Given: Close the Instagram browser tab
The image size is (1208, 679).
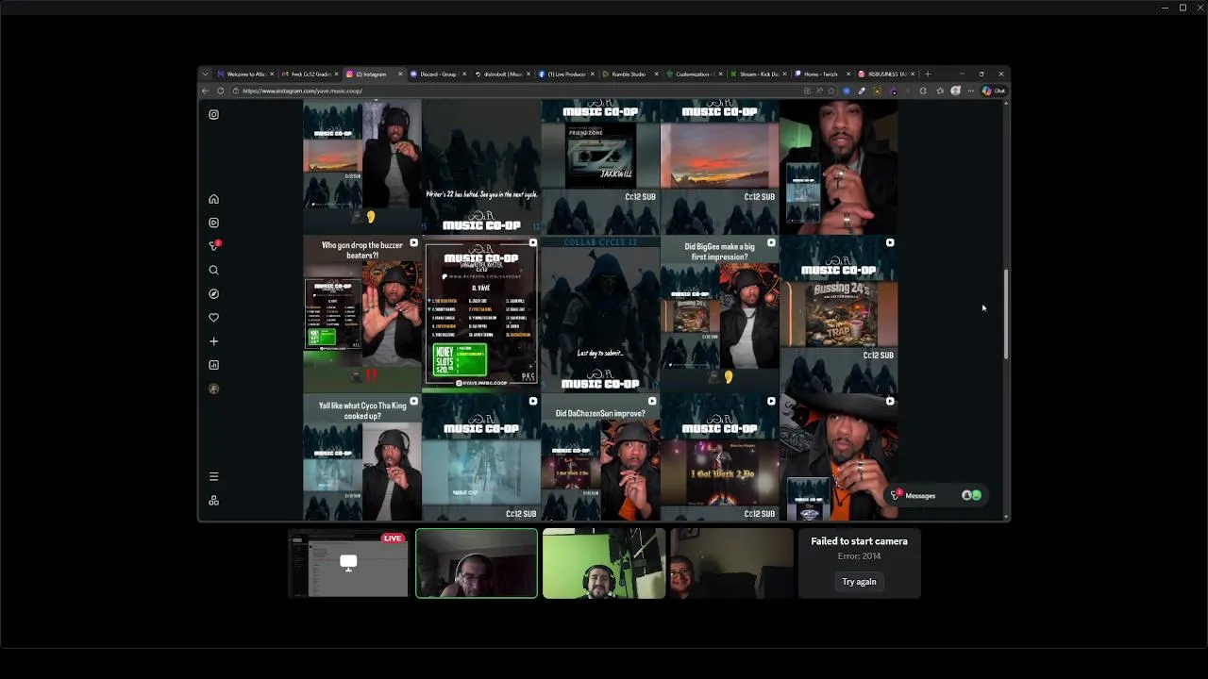Looking at the screenshot, I should tap(399, 74).
